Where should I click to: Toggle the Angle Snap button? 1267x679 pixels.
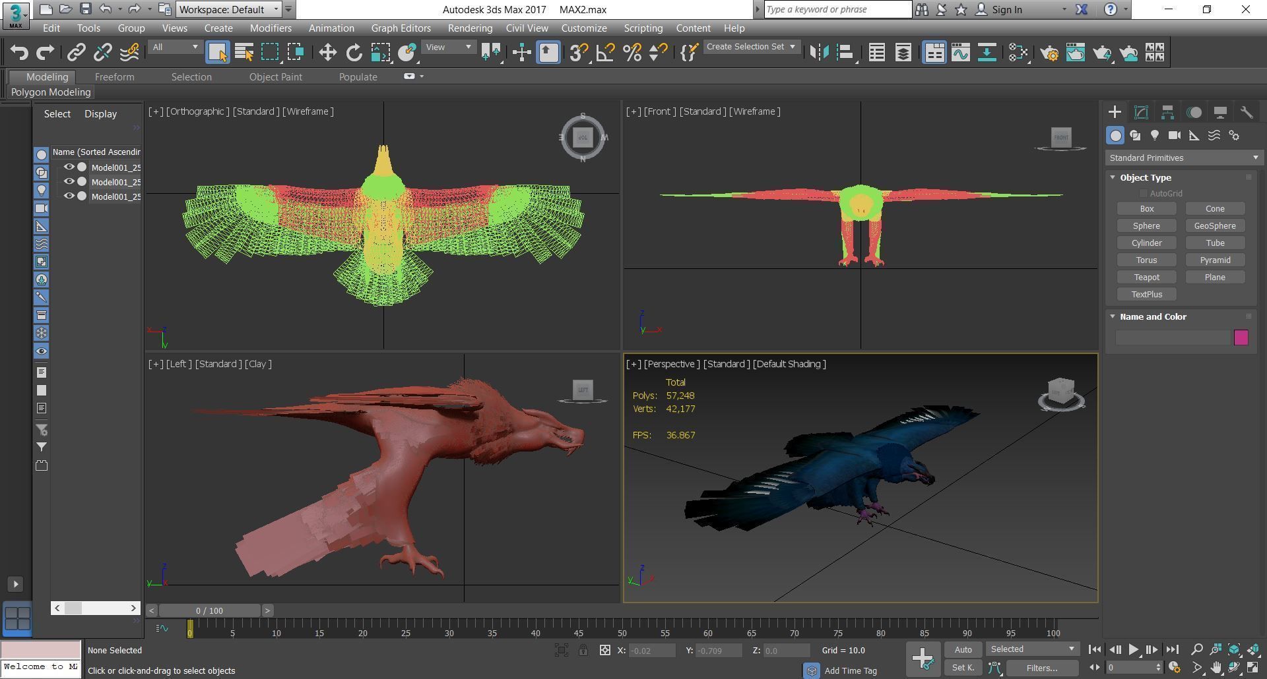pos(605,53)
